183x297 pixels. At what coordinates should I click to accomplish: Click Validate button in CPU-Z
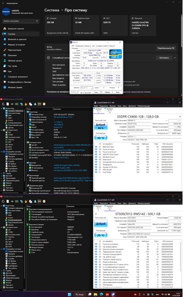point(107,92)
